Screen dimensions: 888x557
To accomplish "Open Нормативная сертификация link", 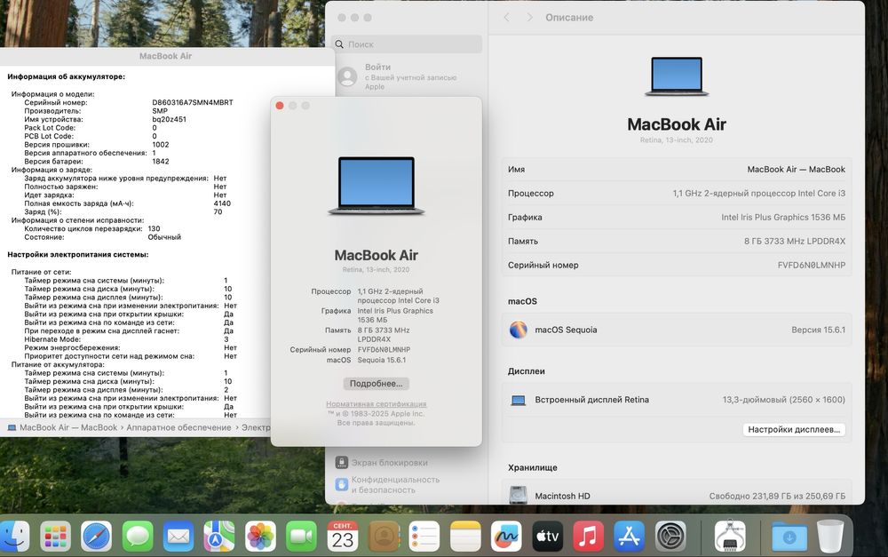I will [x=376, y=404].
